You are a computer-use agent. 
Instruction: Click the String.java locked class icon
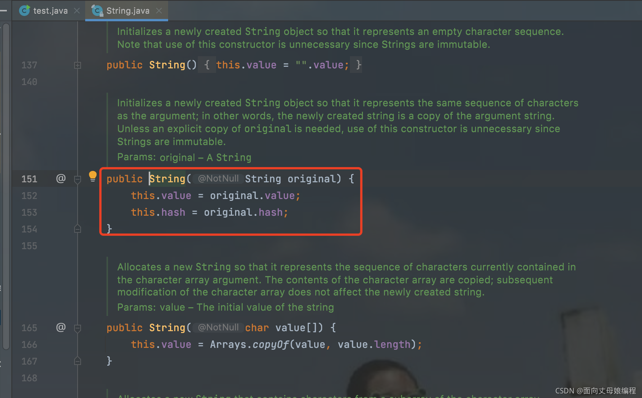[x=98, y=11]
